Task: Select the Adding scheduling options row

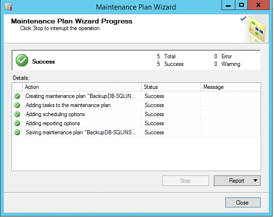Action: pyautogui.click(x=137, y=114)
